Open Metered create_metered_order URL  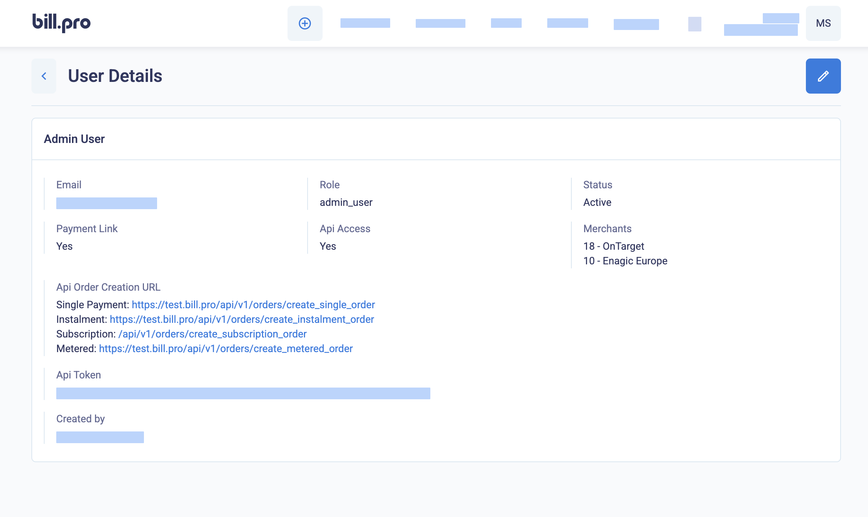(x=226, y=348)
